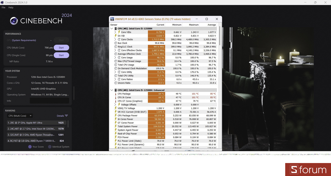Expand the Core Effective Clocks subtree
This screenshot has height=176, width=331.
pos(115,50)
